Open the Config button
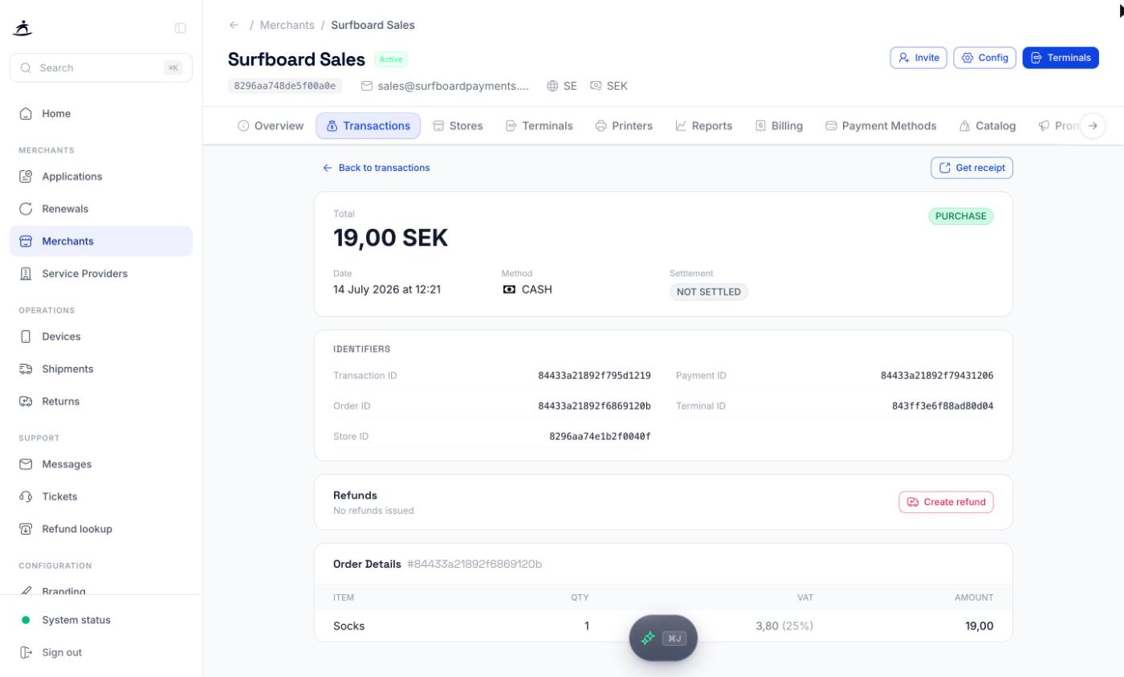This screenshot has height=677, width=1124. pos(984,58)
